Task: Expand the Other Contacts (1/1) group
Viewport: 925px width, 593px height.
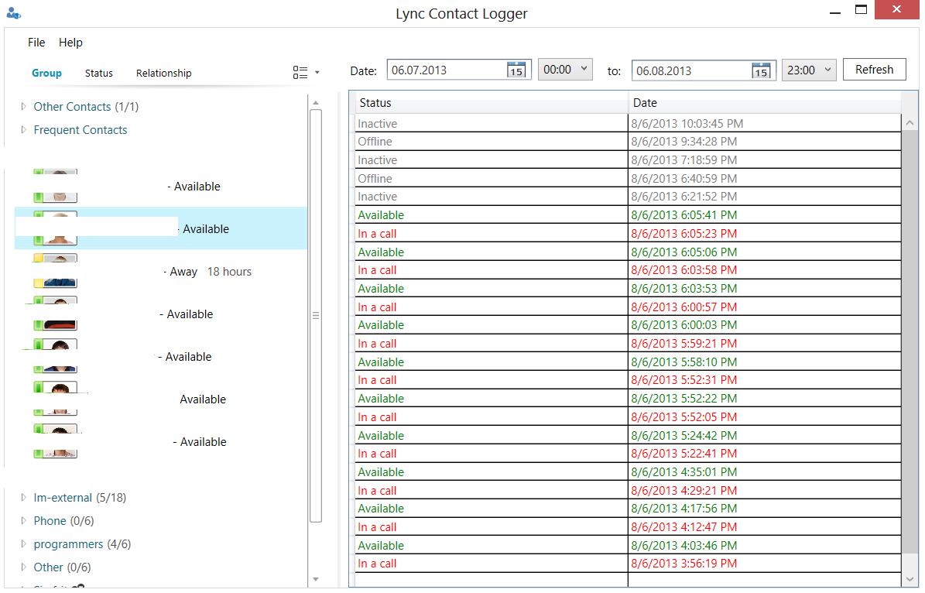Action: coord(23,107)
